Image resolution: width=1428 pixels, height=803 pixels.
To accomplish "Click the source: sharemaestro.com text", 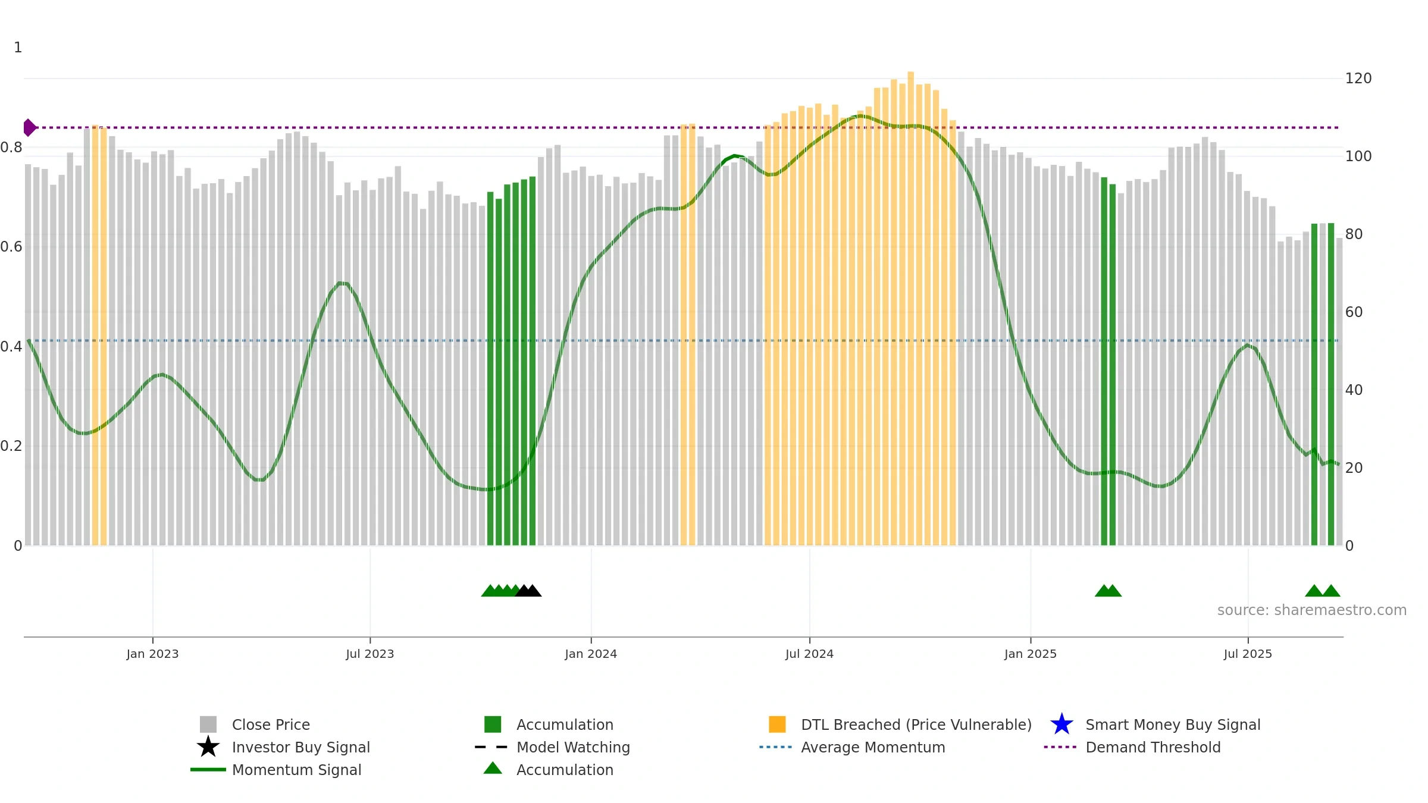I will pyautogui.click(x=1311, y=610).
